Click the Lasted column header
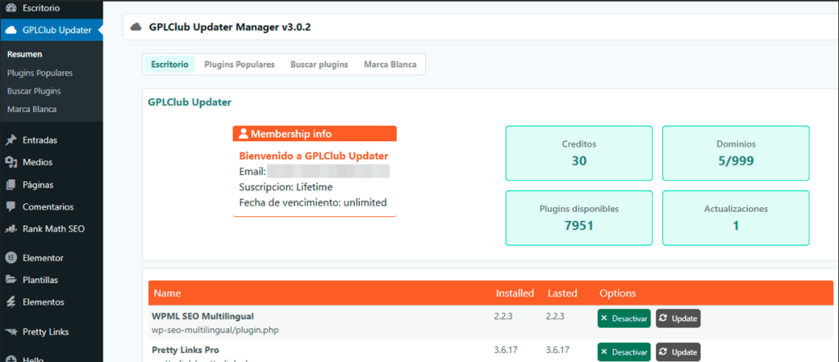Screen dimensions: 839x362 coord(562,293)
